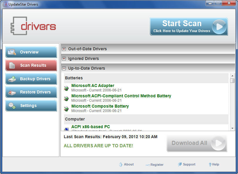Image resolution: width=238 pixels, height=174 pixels.
Task: Expand the Out-of-Date Drivers section
Action: [64, 49]
